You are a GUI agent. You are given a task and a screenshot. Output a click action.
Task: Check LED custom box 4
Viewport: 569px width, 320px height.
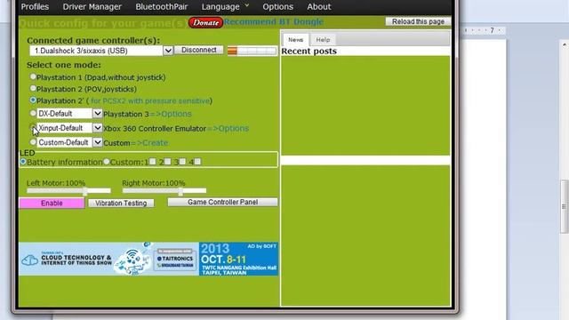pyautogui.click(x=197, y=162)
